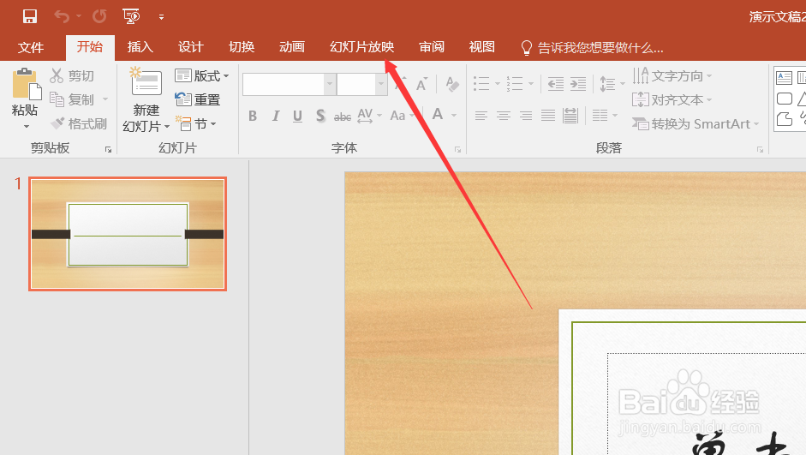Click increase list level icon
The width and height of the screenshot is (806, 455).
click(578, 84)
